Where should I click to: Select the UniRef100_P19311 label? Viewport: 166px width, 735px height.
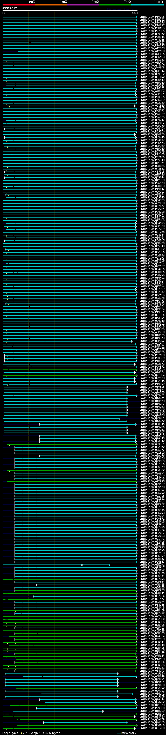click(x=152, y=312)
